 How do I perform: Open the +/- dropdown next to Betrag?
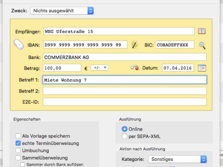coord(99,68)
